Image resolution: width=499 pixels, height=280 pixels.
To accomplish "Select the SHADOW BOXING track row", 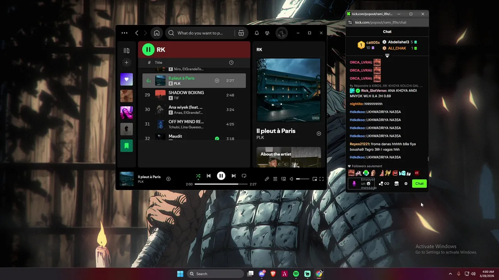I will tap(194, 95).
